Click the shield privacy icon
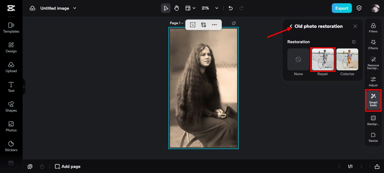 tap(359, 8)
